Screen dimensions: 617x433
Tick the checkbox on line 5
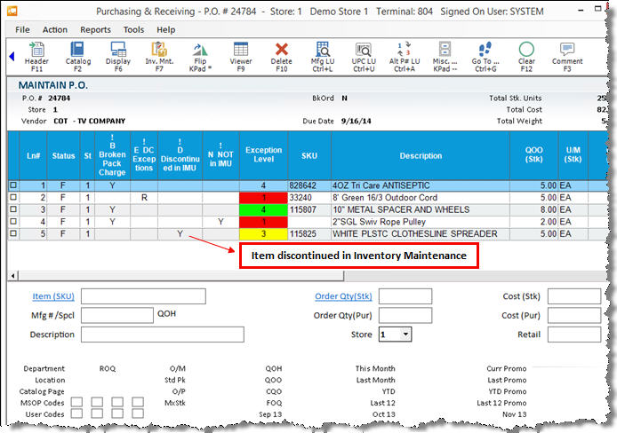coord(12,234)
